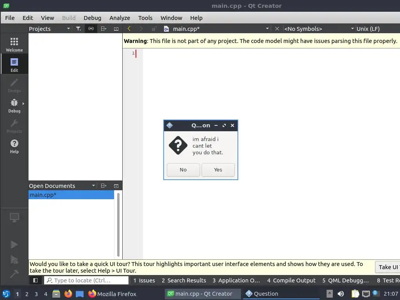
Task: Launch Firefox from the quick launch icon
Action: click(x=68, y=294)
